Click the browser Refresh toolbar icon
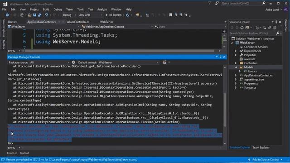290x163 pixels. click(x=127, y=15)
